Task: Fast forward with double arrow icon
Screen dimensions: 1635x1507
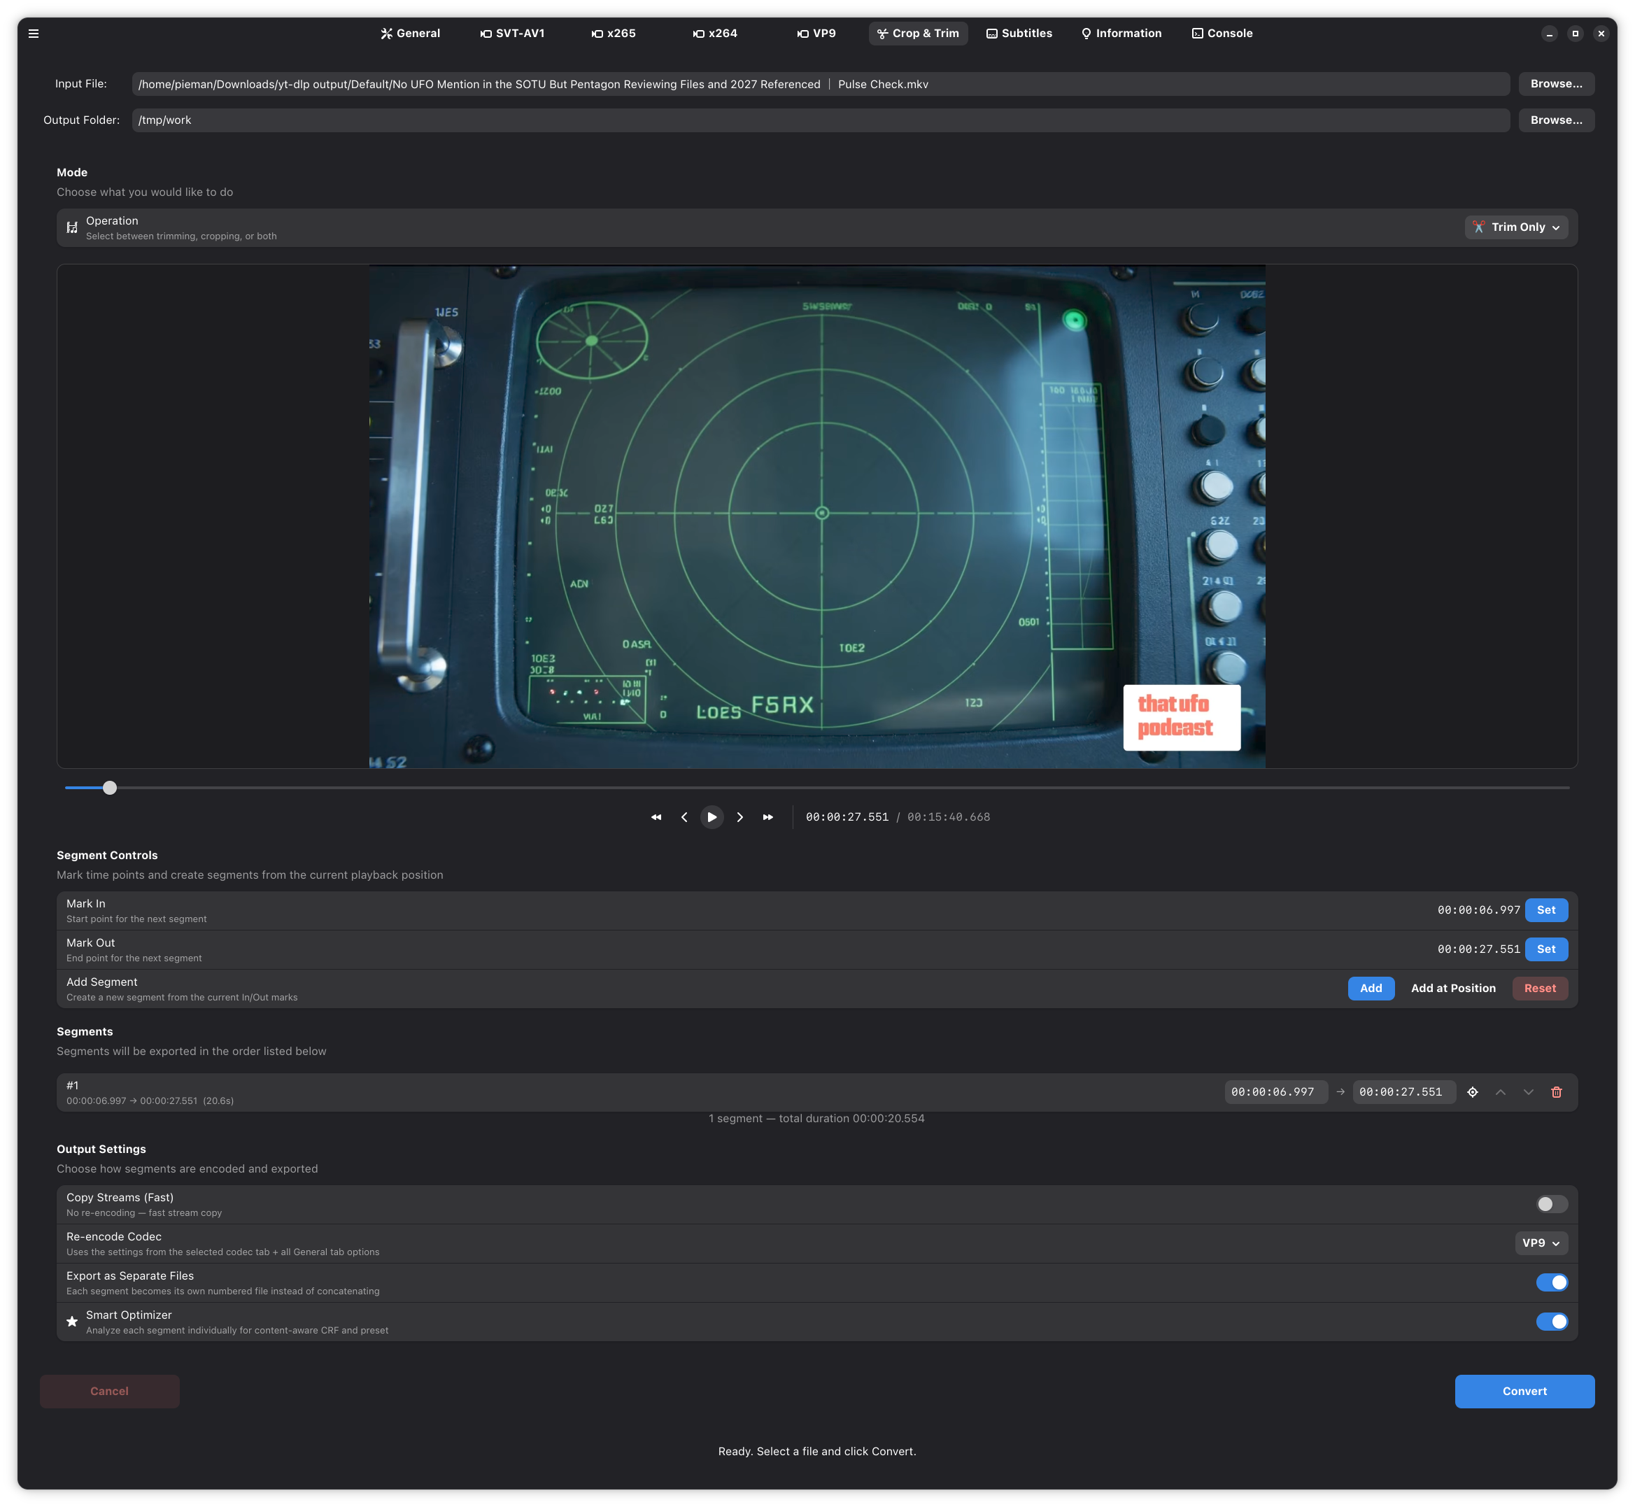Action: pos(767,817)
